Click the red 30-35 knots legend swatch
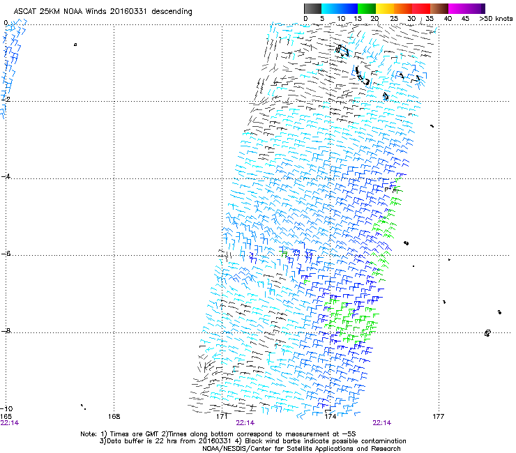516x453 pixels. click(421, 8)
